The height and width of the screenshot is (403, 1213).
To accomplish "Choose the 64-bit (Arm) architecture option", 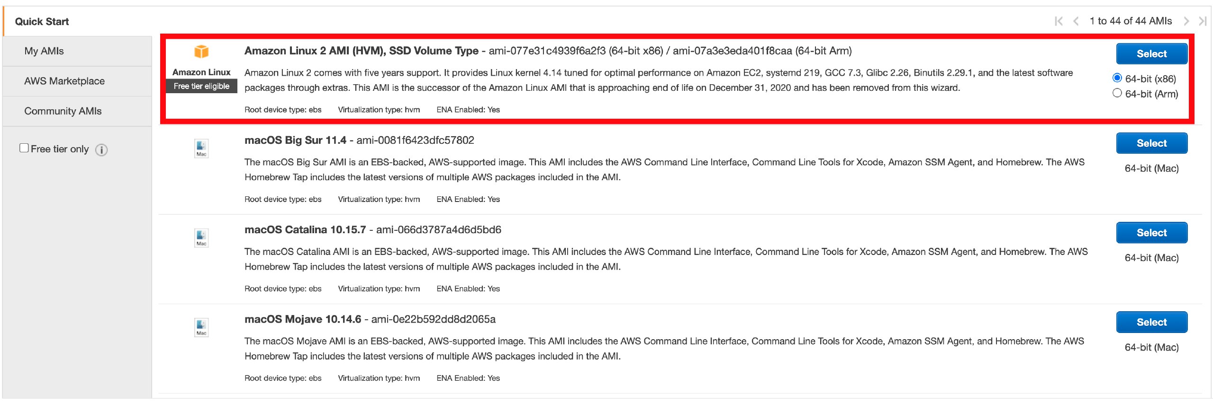I will pyautogui.click(x=1117, y=93).
